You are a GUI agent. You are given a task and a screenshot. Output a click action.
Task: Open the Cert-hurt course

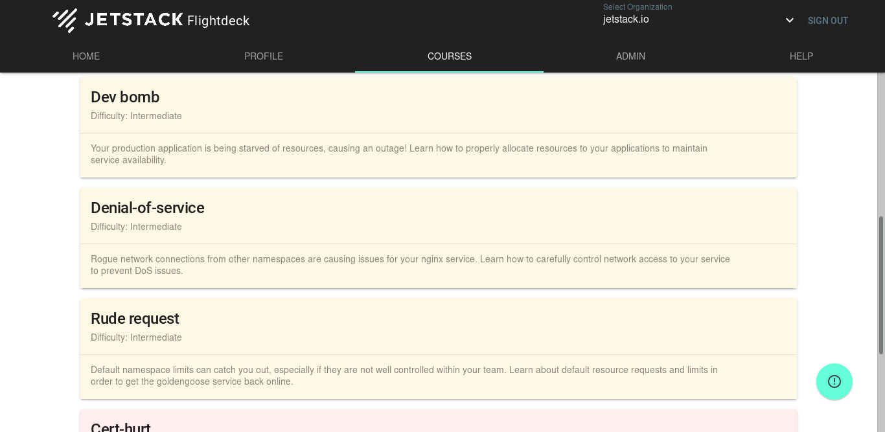[x=439, y=424]
